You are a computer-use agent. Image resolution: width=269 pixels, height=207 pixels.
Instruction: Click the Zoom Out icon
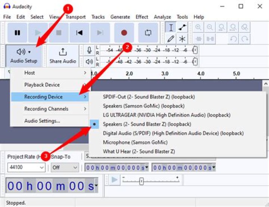click(x=210, y=27)
